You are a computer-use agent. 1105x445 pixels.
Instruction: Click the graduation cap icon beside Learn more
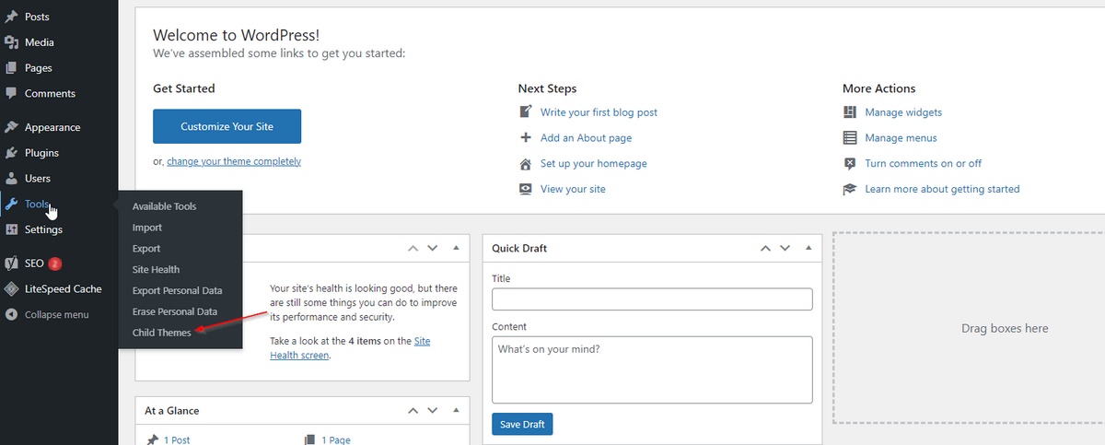850,189
